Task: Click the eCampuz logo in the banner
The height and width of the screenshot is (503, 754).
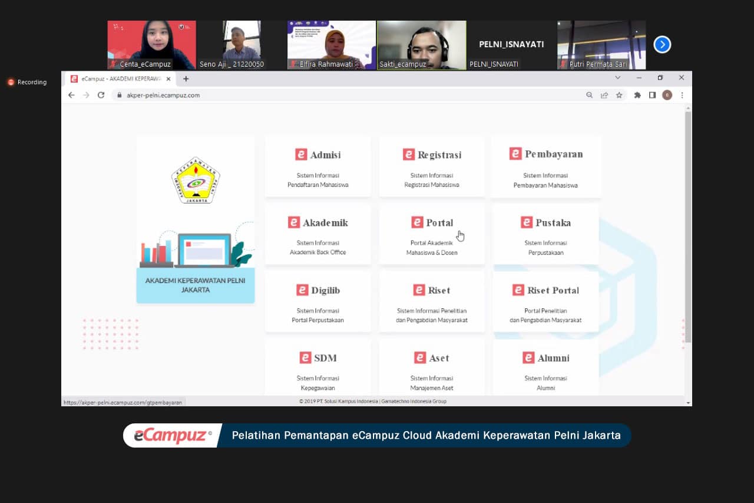Action: pos(173,436)
